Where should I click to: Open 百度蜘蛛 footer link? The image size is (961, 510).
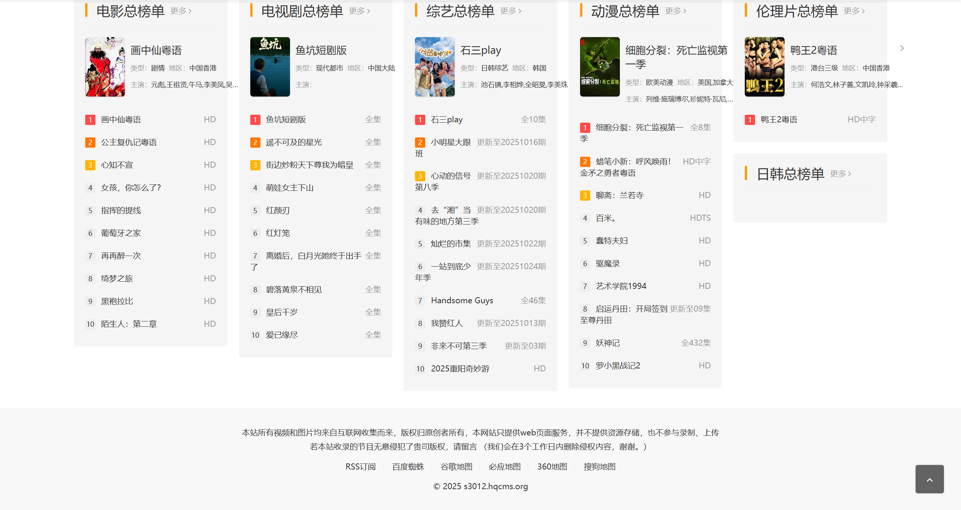coord(408,466)
